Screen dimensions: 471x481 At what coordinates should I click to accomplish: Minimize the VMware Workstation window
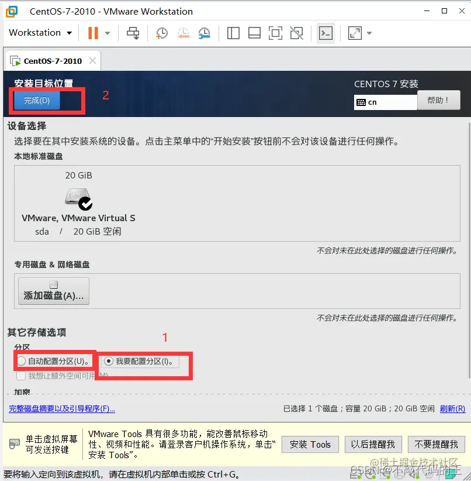[427, 11]
